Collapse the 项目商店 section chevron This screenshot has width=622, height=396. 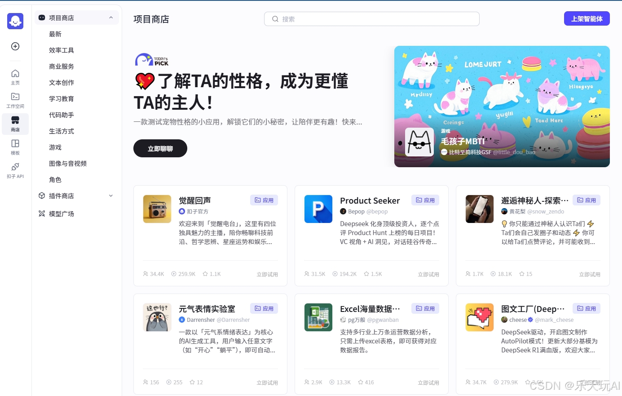[111, 18]
